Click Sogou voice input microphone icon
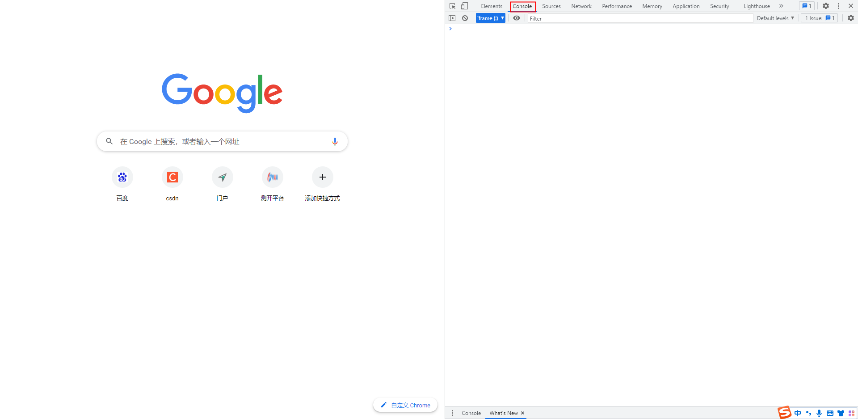 [819, 413]
